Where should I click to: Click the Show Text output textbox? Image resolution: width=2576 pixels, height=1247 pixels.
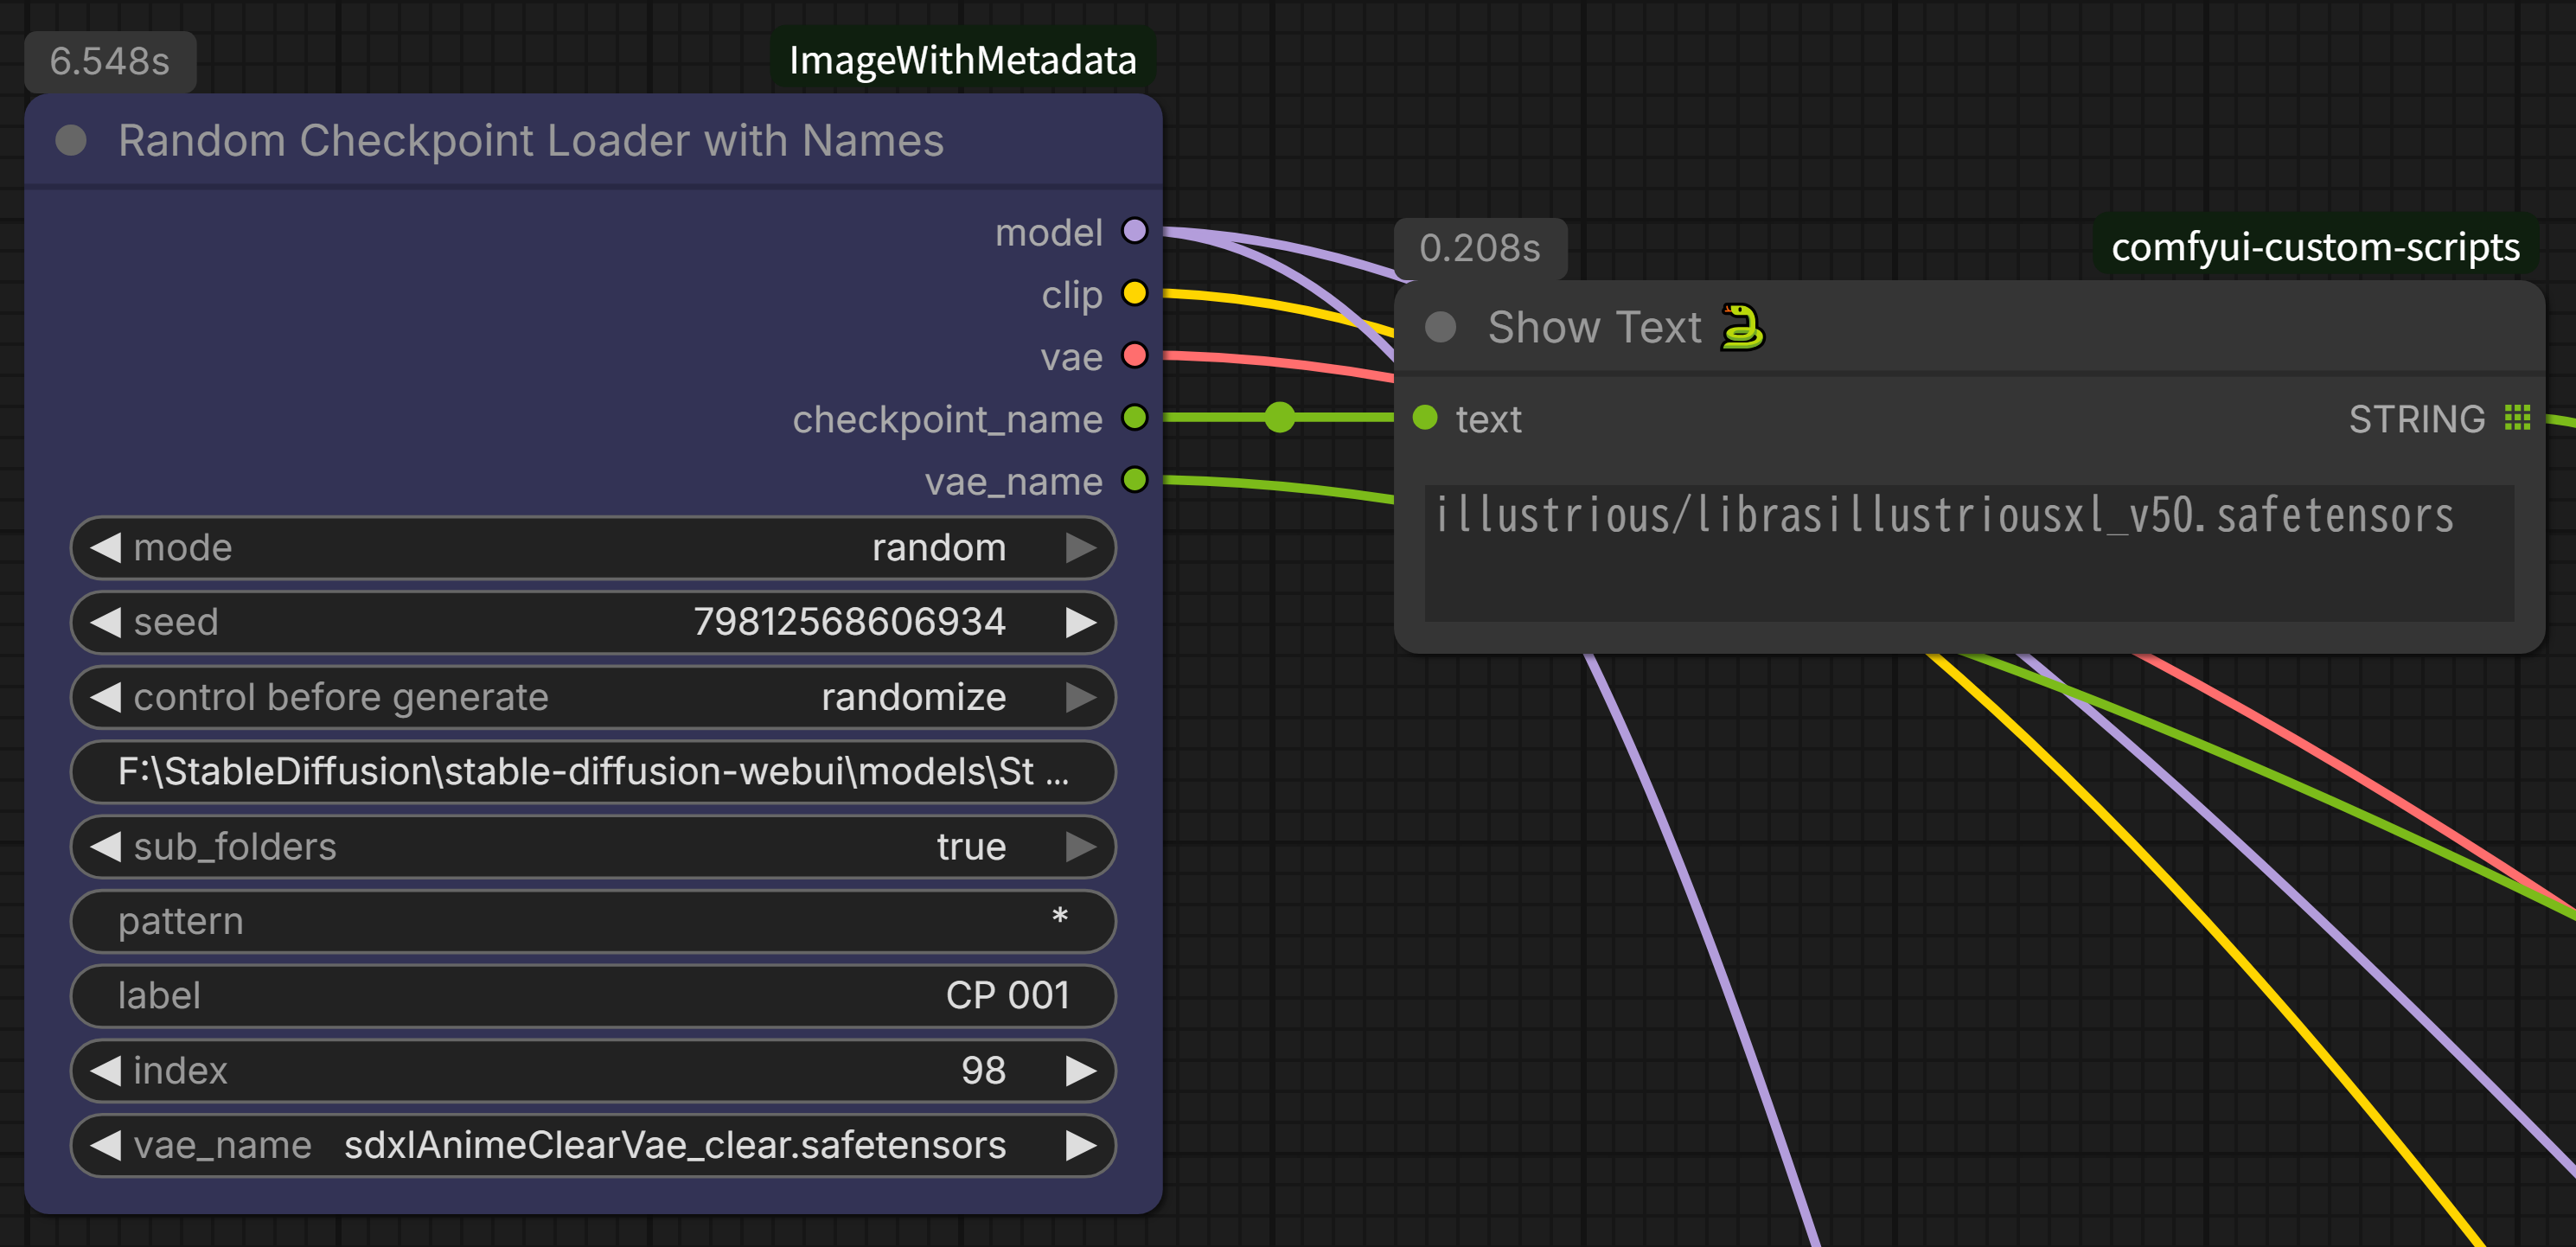point(1969,553)
